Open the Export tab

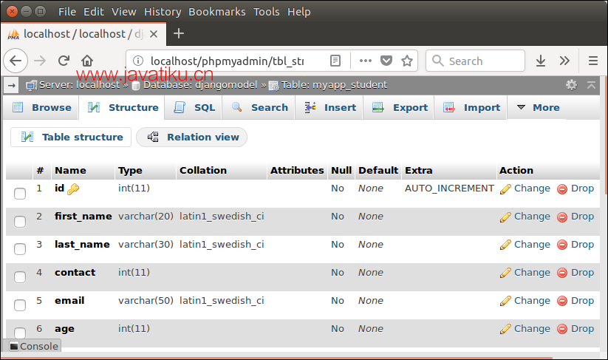(399, 107)
